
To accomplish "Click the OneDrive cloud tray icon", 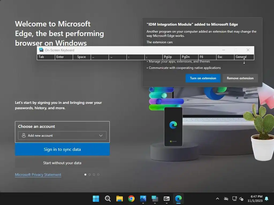I will [x=226, y=199].
